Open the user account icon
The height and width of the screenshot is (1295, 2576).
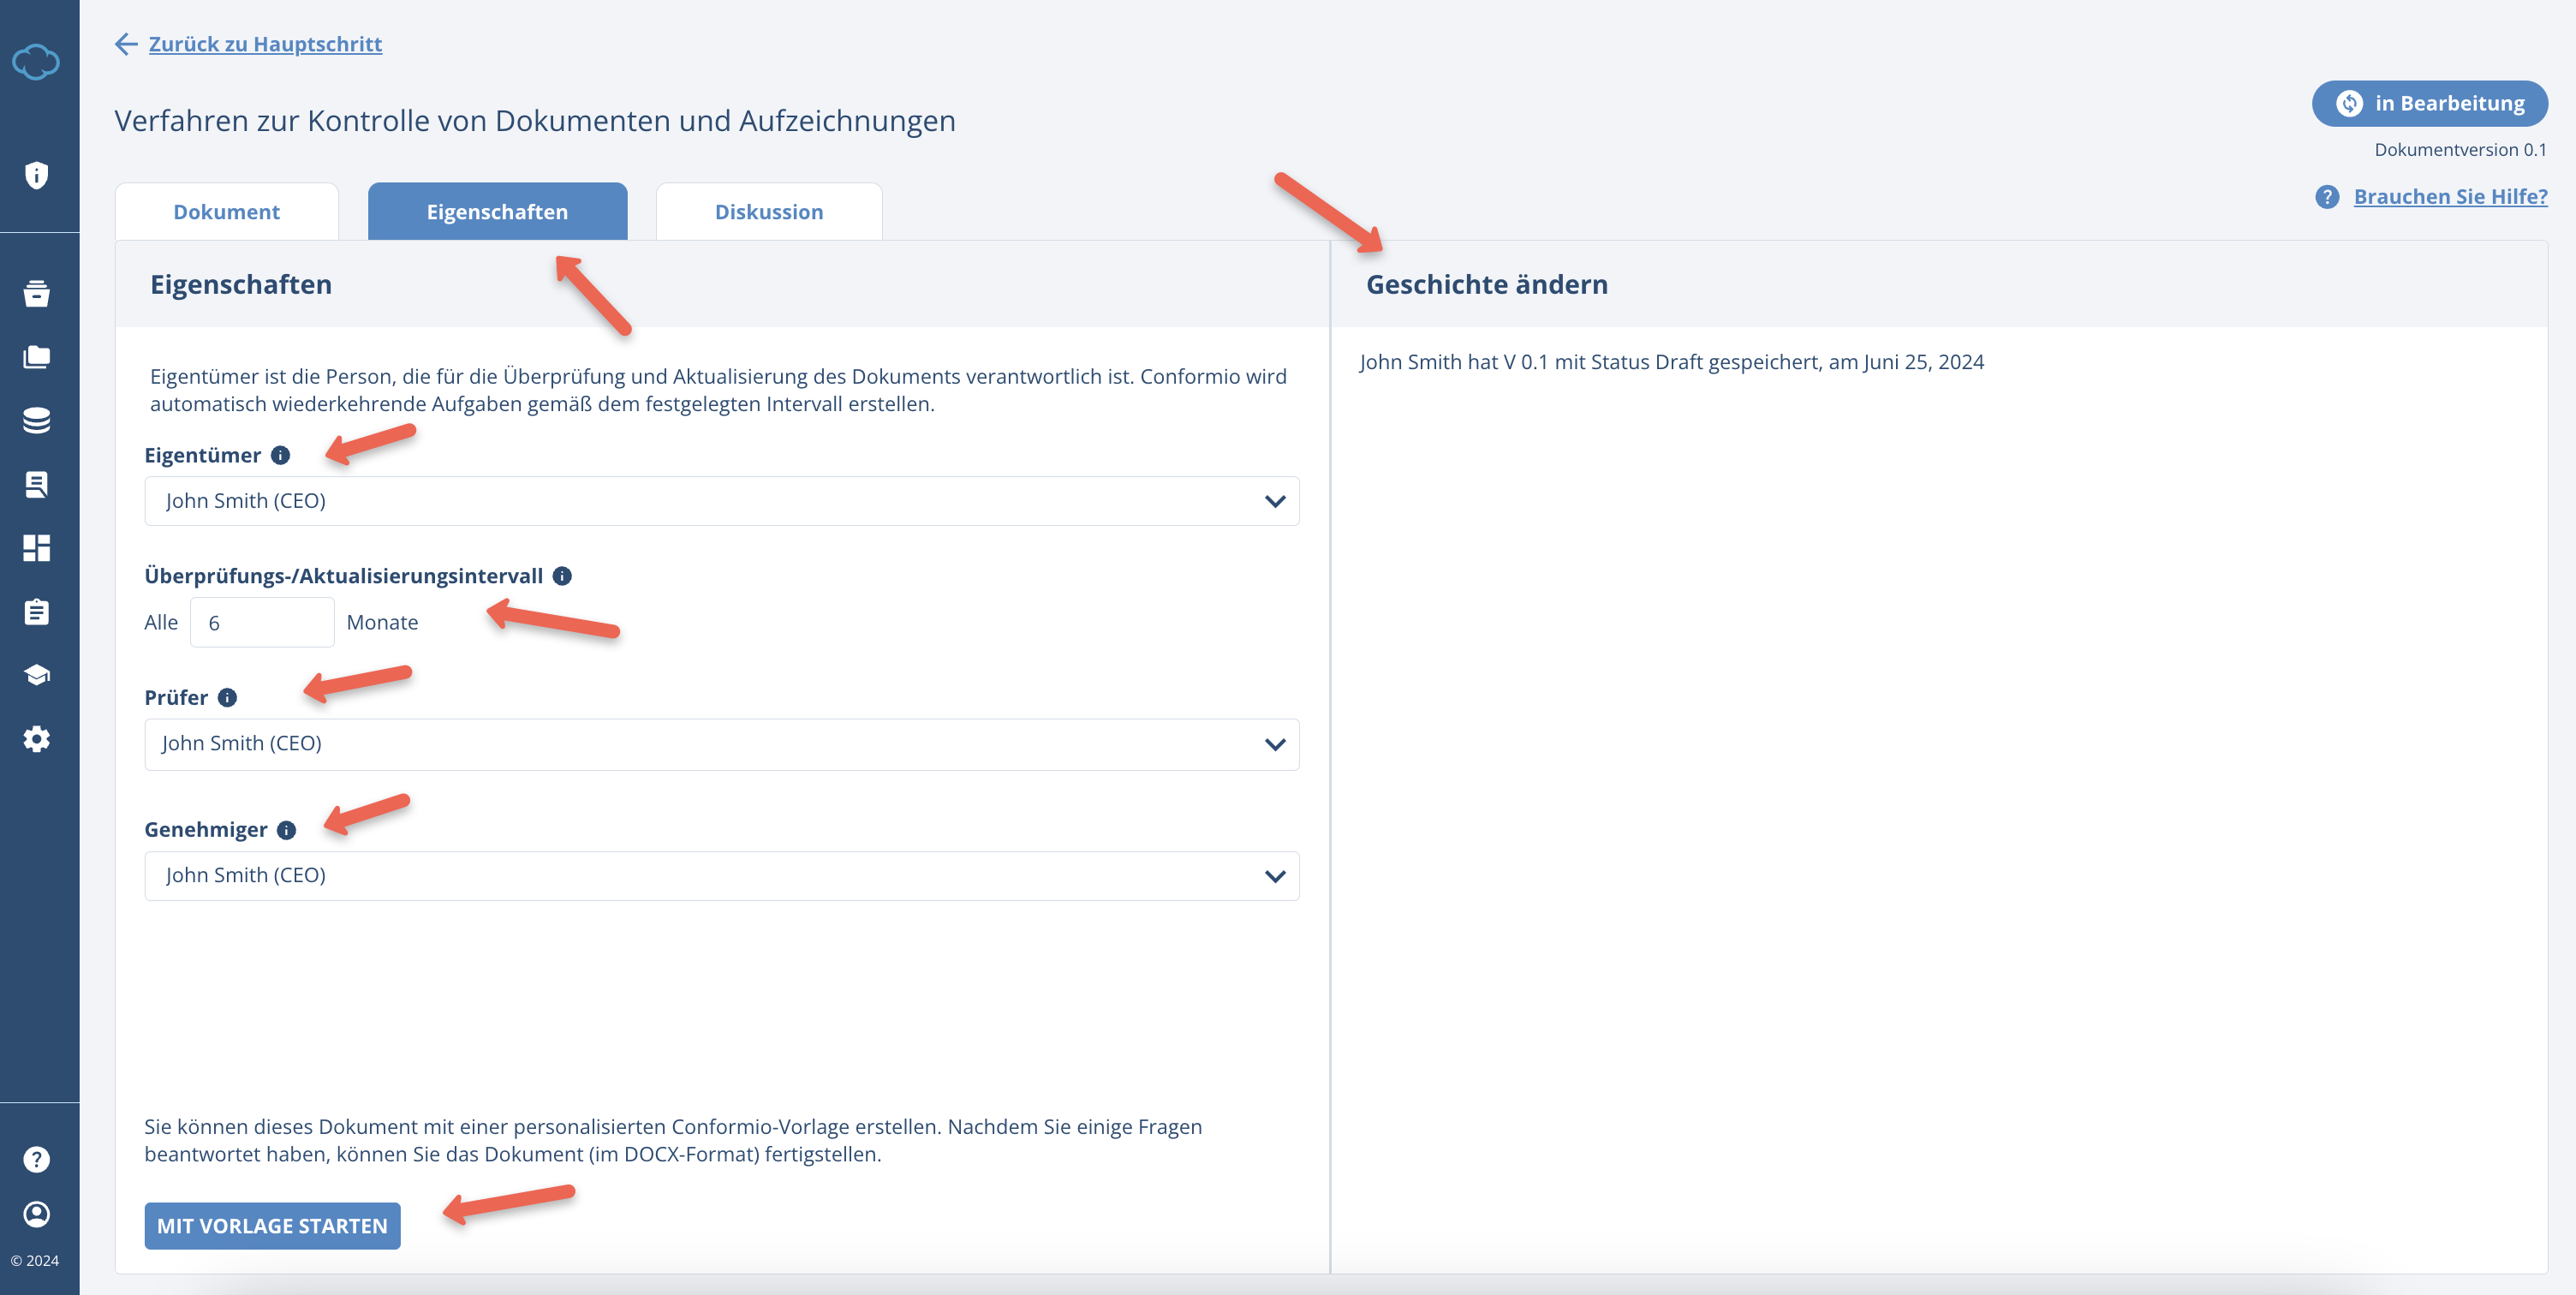pyautogui.click(x=37, y=1213)
